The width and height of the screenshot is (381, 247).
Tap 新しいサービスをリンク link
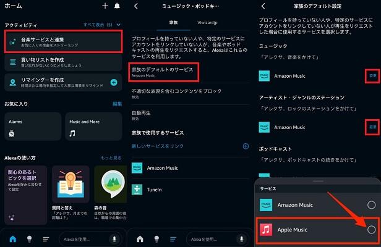tap(158, 146)
